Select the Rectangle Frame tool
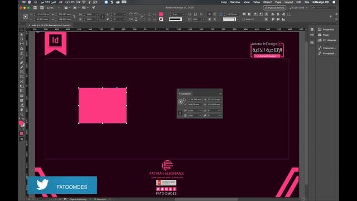 [22, 72]
